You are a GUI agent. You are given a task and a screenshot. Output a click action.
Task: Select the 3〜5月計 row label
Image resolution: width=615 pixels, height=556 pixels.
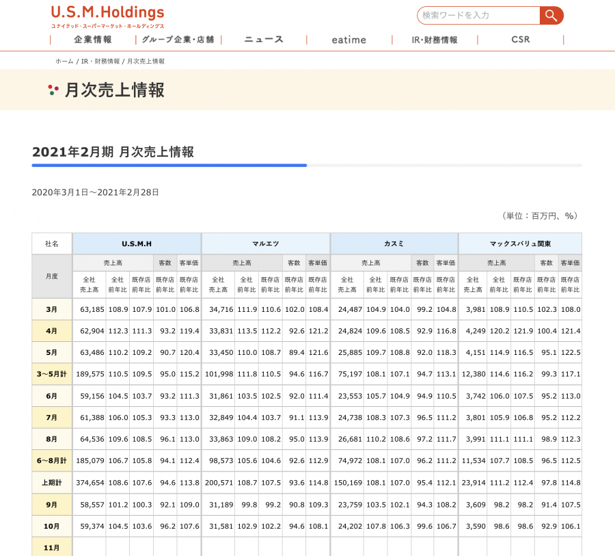coord(52,374)
